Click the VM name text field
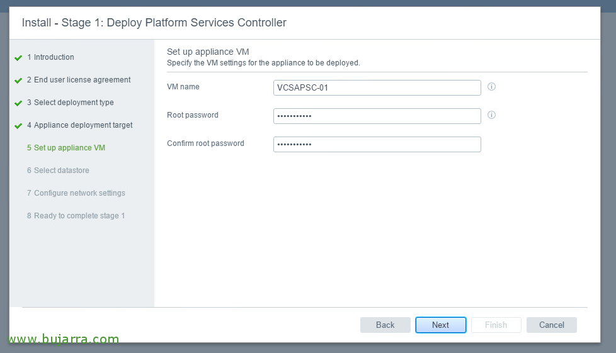616x353 pixels. (377, 87)
